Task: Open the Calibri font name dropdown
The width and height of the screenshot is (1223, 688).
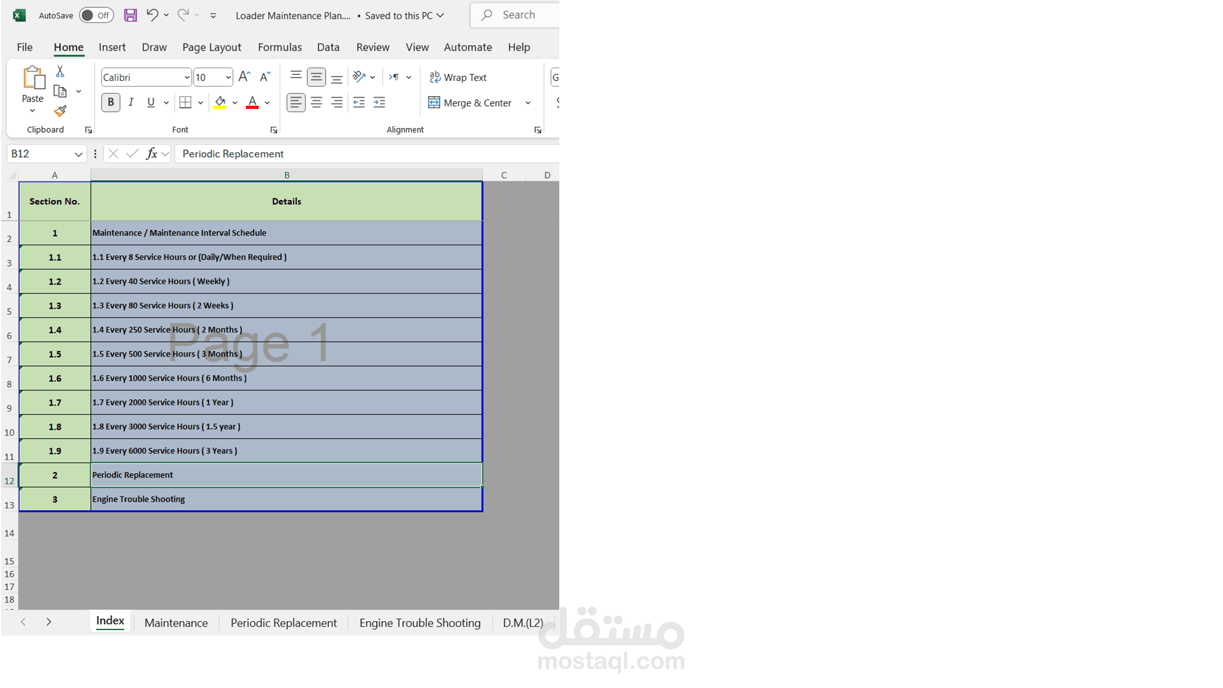Action: click(187, 78)
